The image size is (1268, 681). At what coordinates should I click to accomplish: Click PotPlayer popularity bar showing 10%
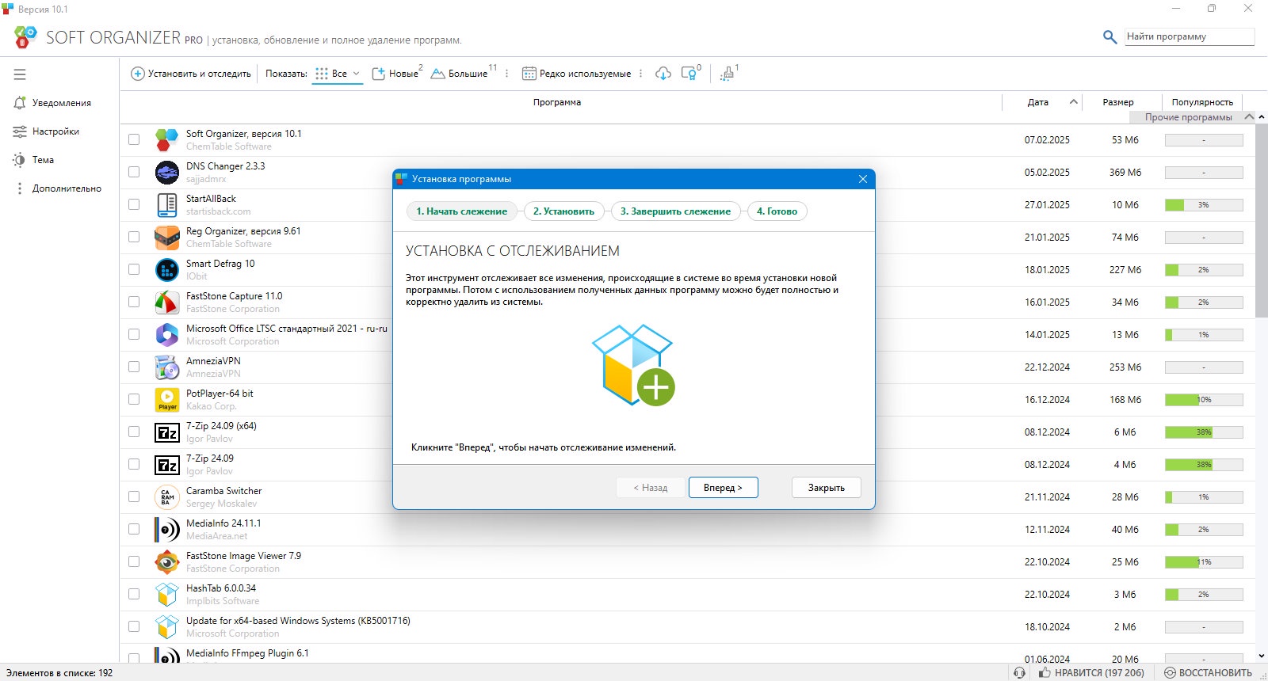[x=1204, y=400]
